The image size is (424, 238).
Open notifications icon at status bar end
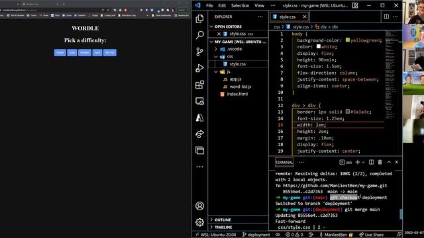click(x=399, y=235)
